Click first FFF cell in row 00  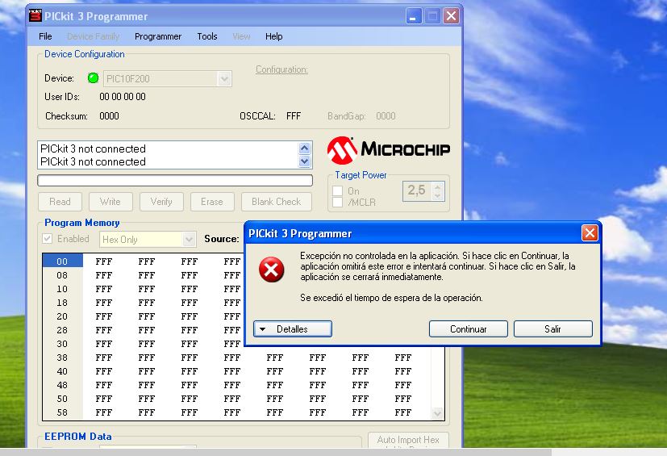click(104, 261)
